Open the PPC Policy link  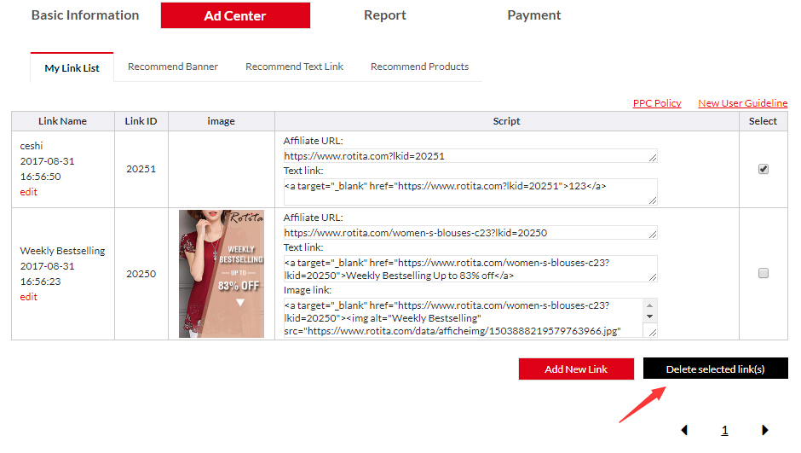657,103
